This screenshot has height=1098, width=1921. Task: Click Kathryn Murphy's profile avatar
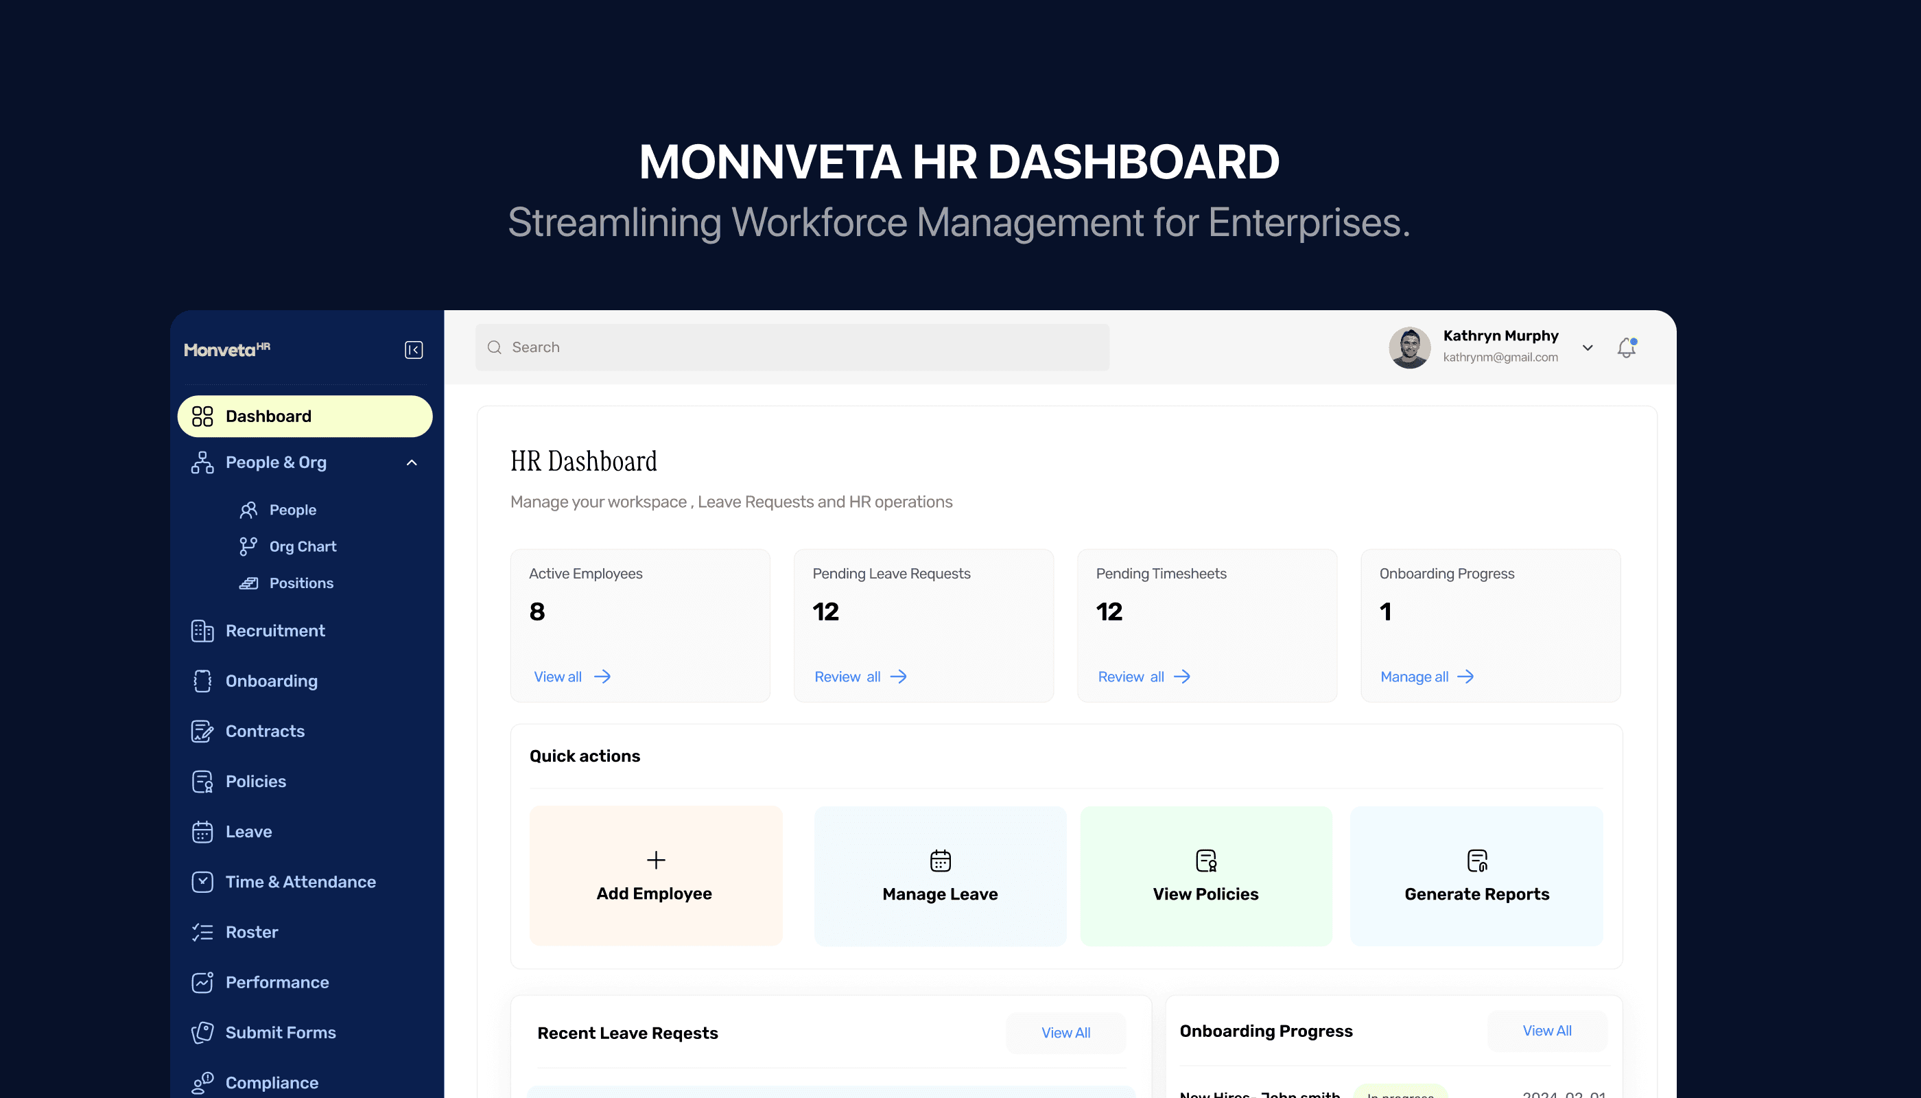coord(1409,348)
